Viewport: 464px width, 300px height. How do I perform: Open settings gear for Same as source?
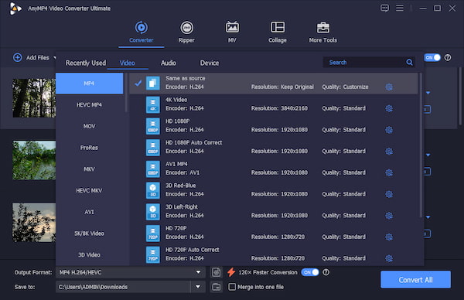click(x=389, y=87)
